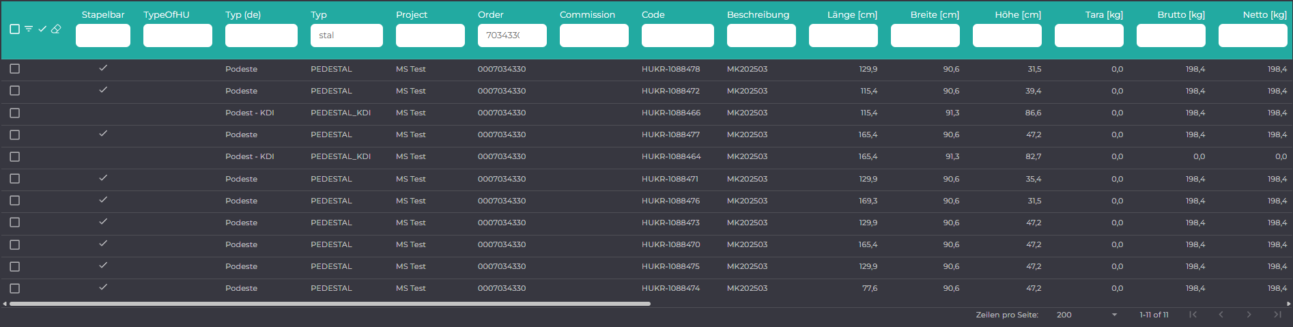Click the scroll-left arrow of horizontal scrollbar
Image resolution: width=1293 pixels, height=327 pixels.
click(5, 304)
